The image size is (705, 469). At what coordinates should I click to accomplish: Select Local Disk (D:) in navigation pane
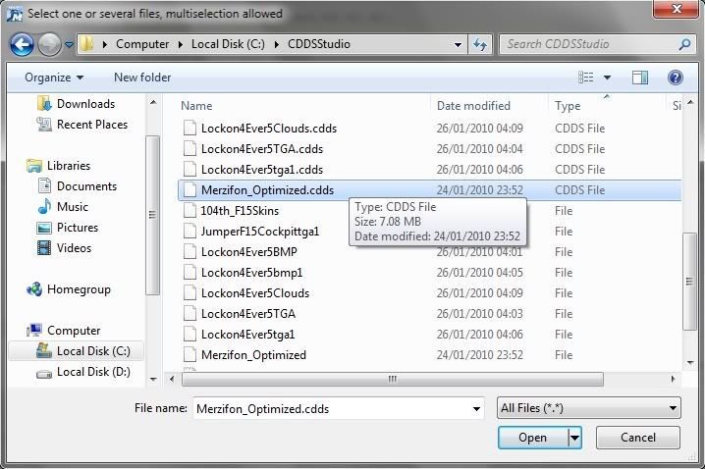92,372
